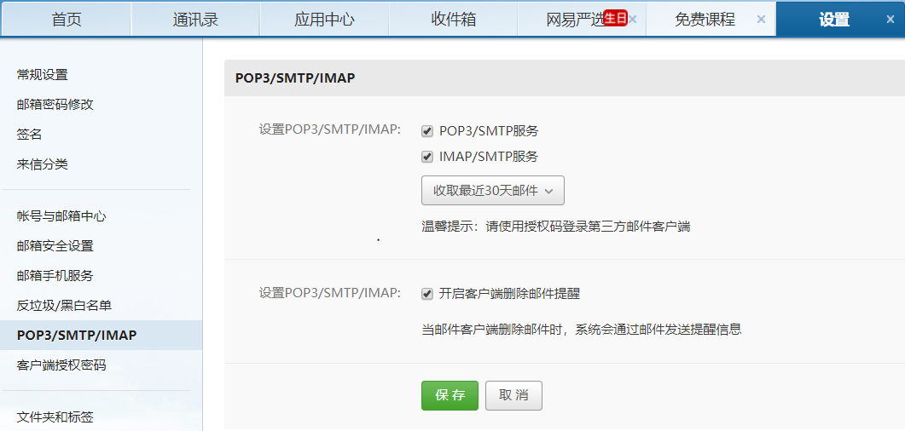Click the green 保存 button

(x=450, y=395)
